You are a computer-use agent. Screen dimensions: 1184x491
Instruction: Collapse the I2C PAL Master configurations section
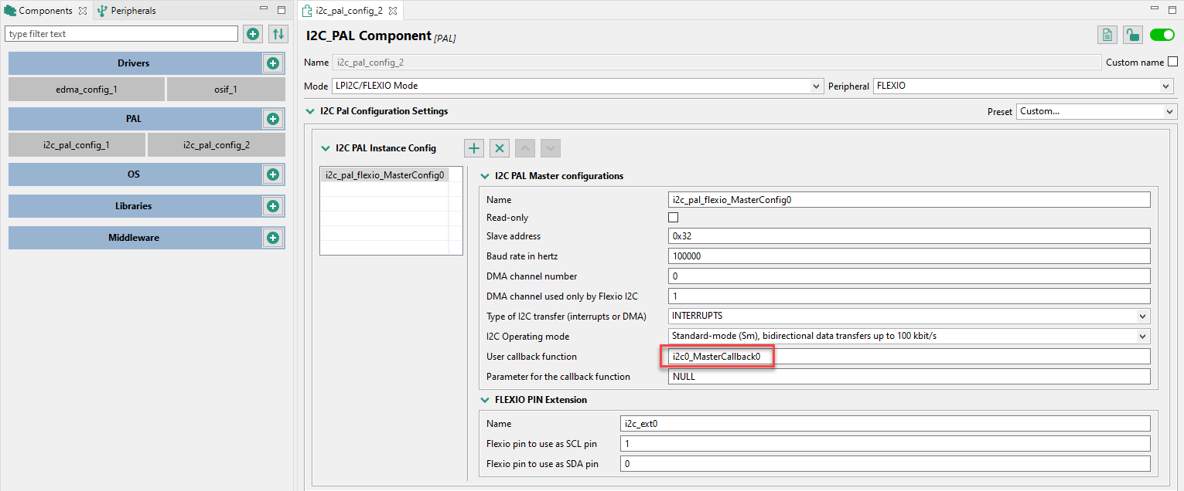[485, 176]
